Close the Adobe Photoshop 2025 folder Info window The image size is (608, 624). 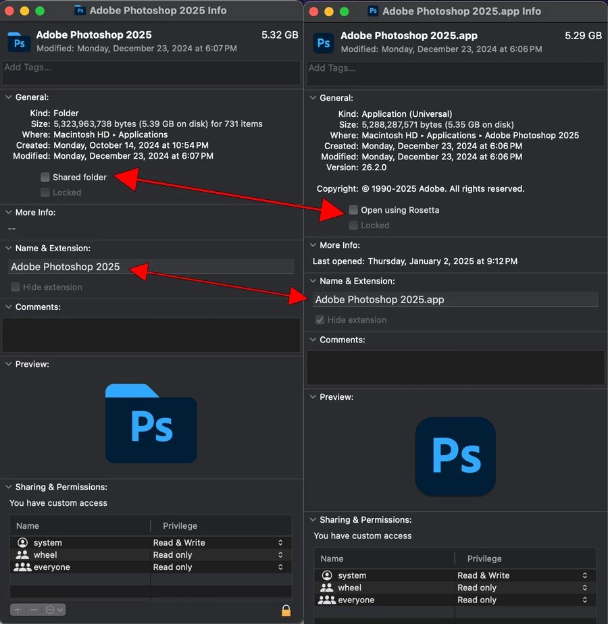[9, 11]
